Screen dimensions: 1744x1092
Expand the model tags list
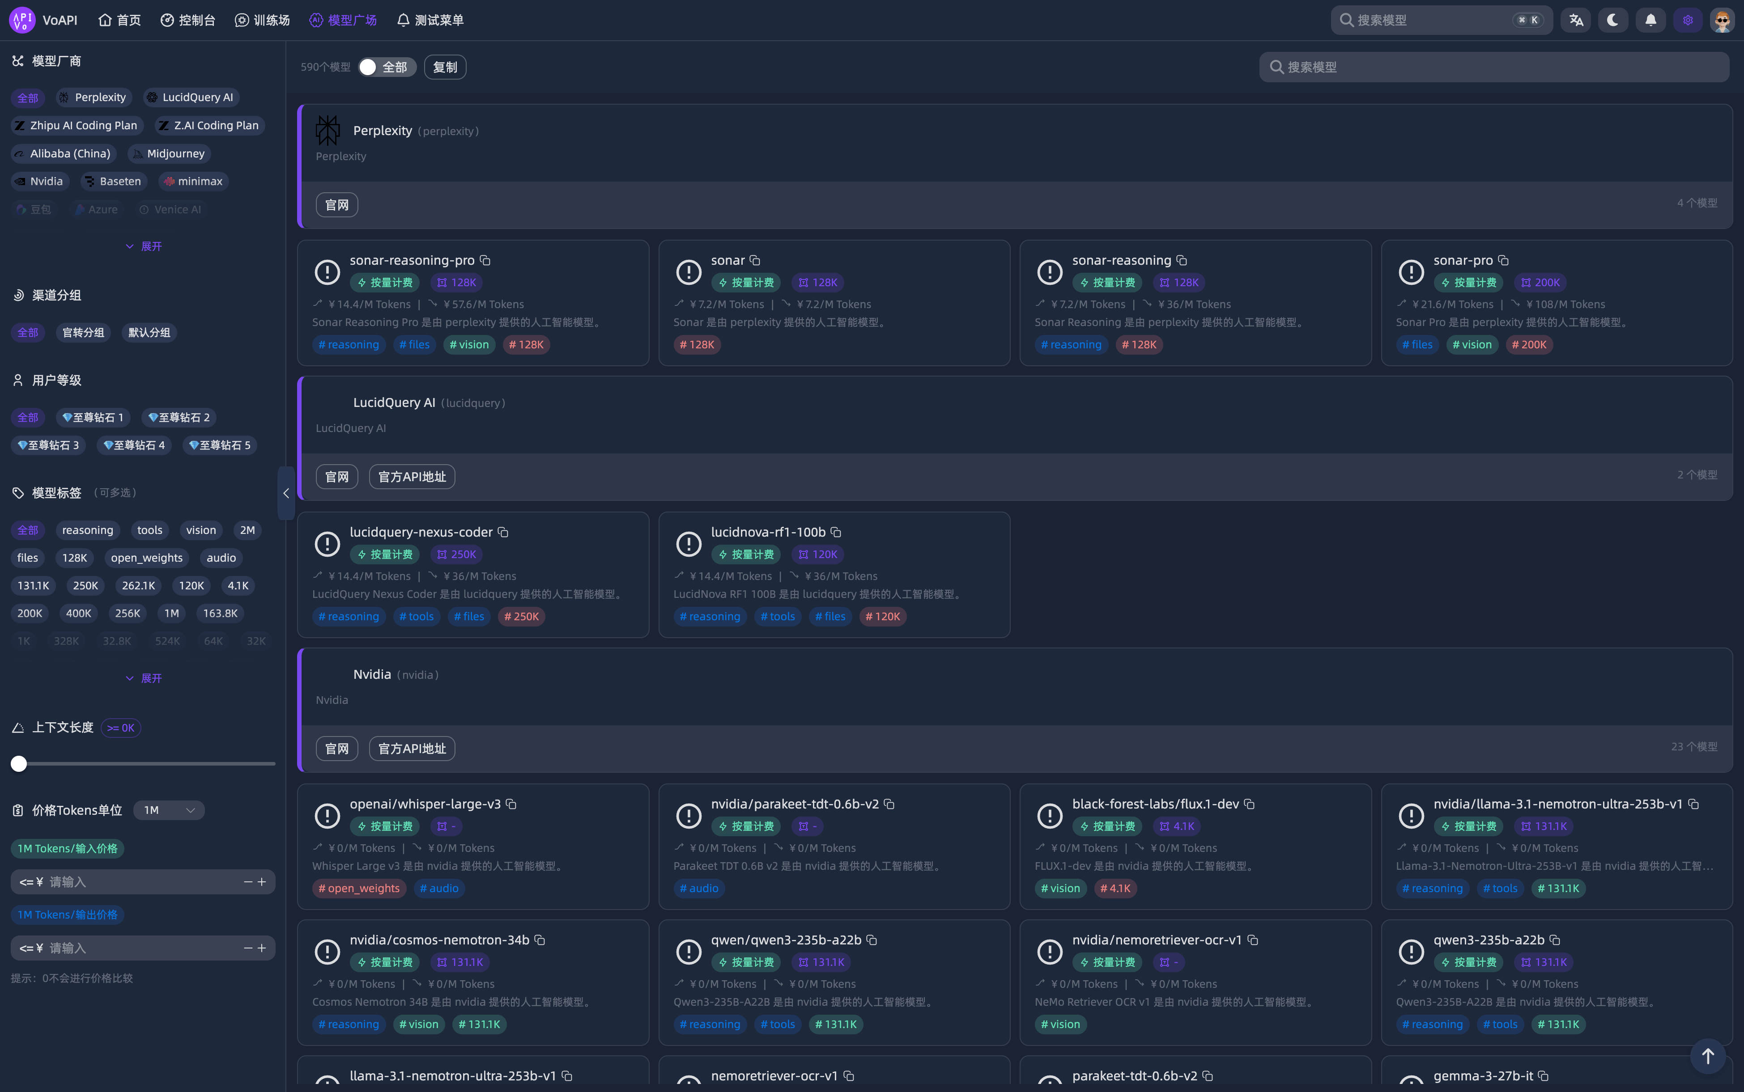coord(143,678)
